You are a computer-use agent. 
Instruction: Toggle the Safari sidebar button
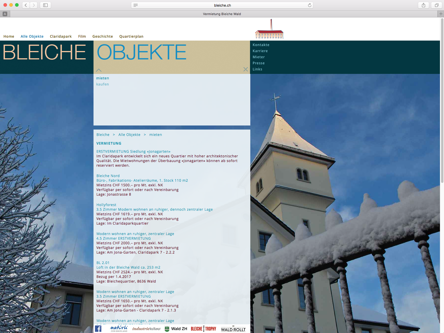coord(45,5)
